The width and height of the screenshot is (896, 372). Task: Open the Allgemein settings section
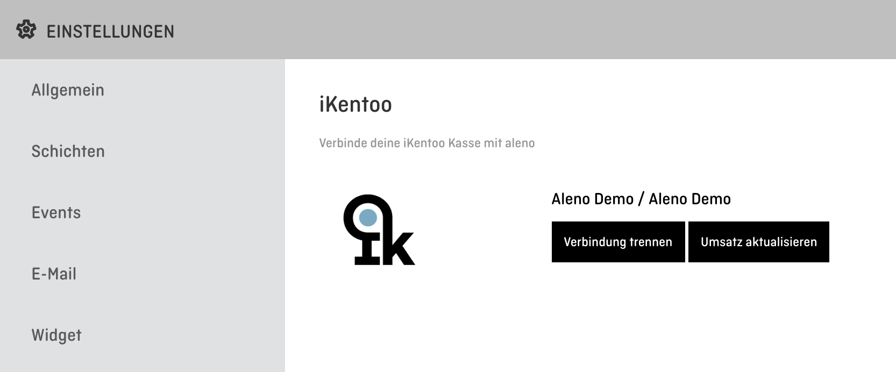[68, 90]
